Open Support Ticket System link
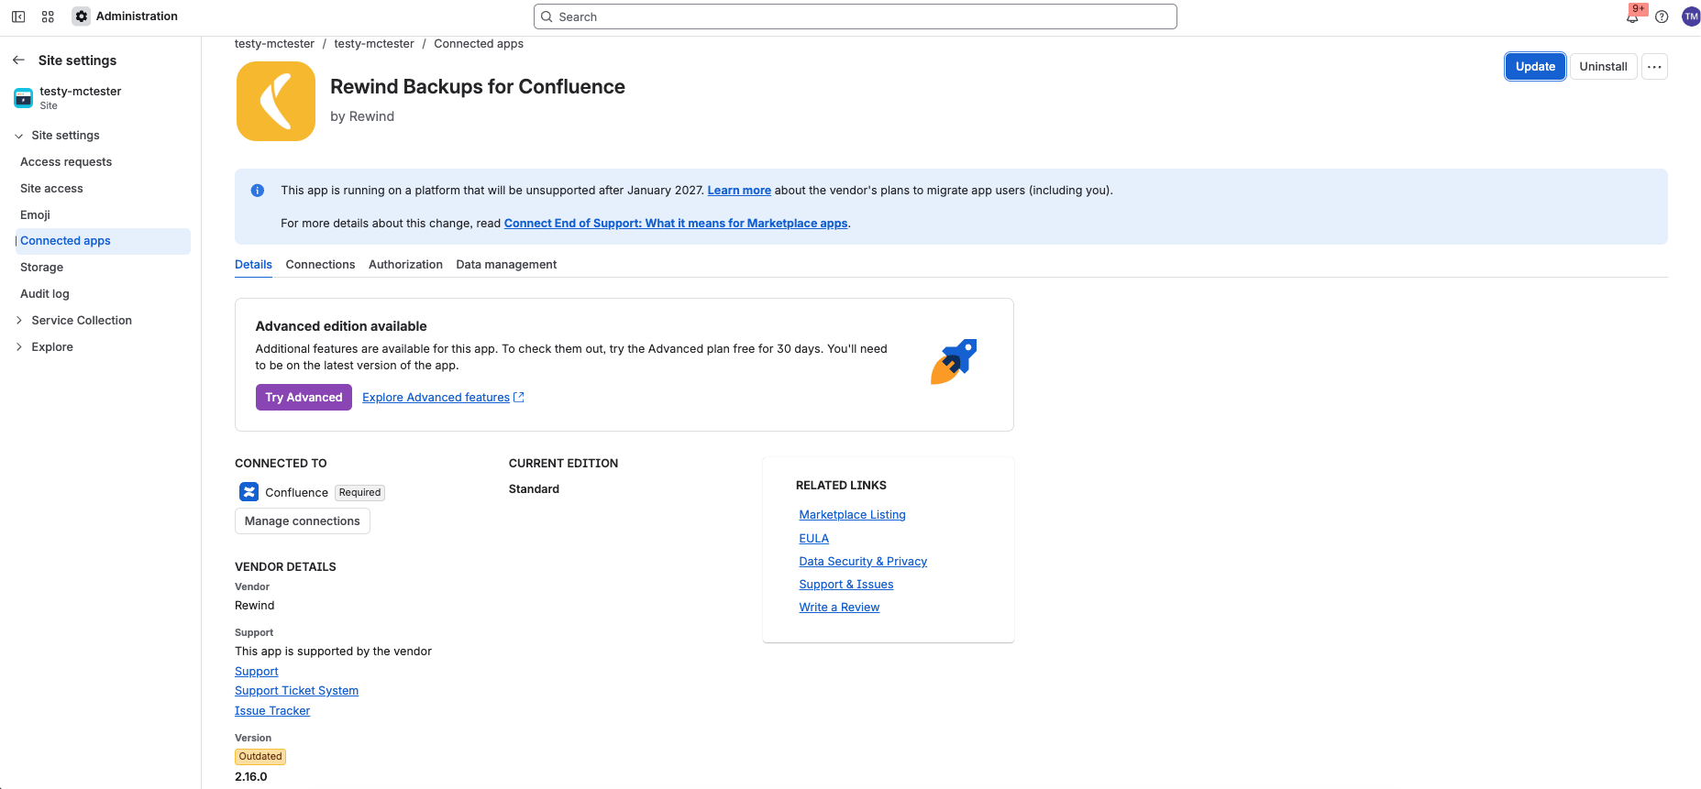Screen dimensions: 1701x789 pos(296,691)
